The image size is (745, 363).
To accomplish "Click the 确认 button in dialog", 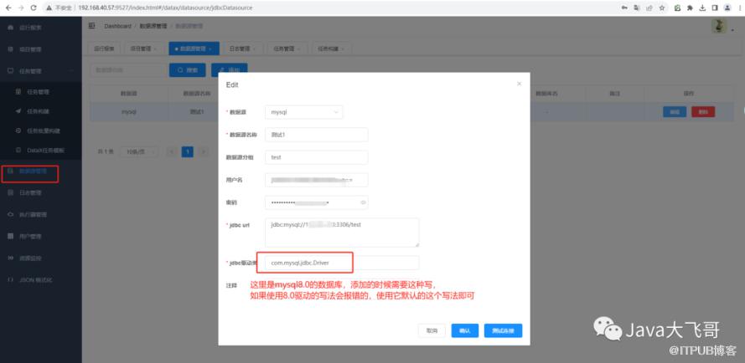I will [464, 330].
